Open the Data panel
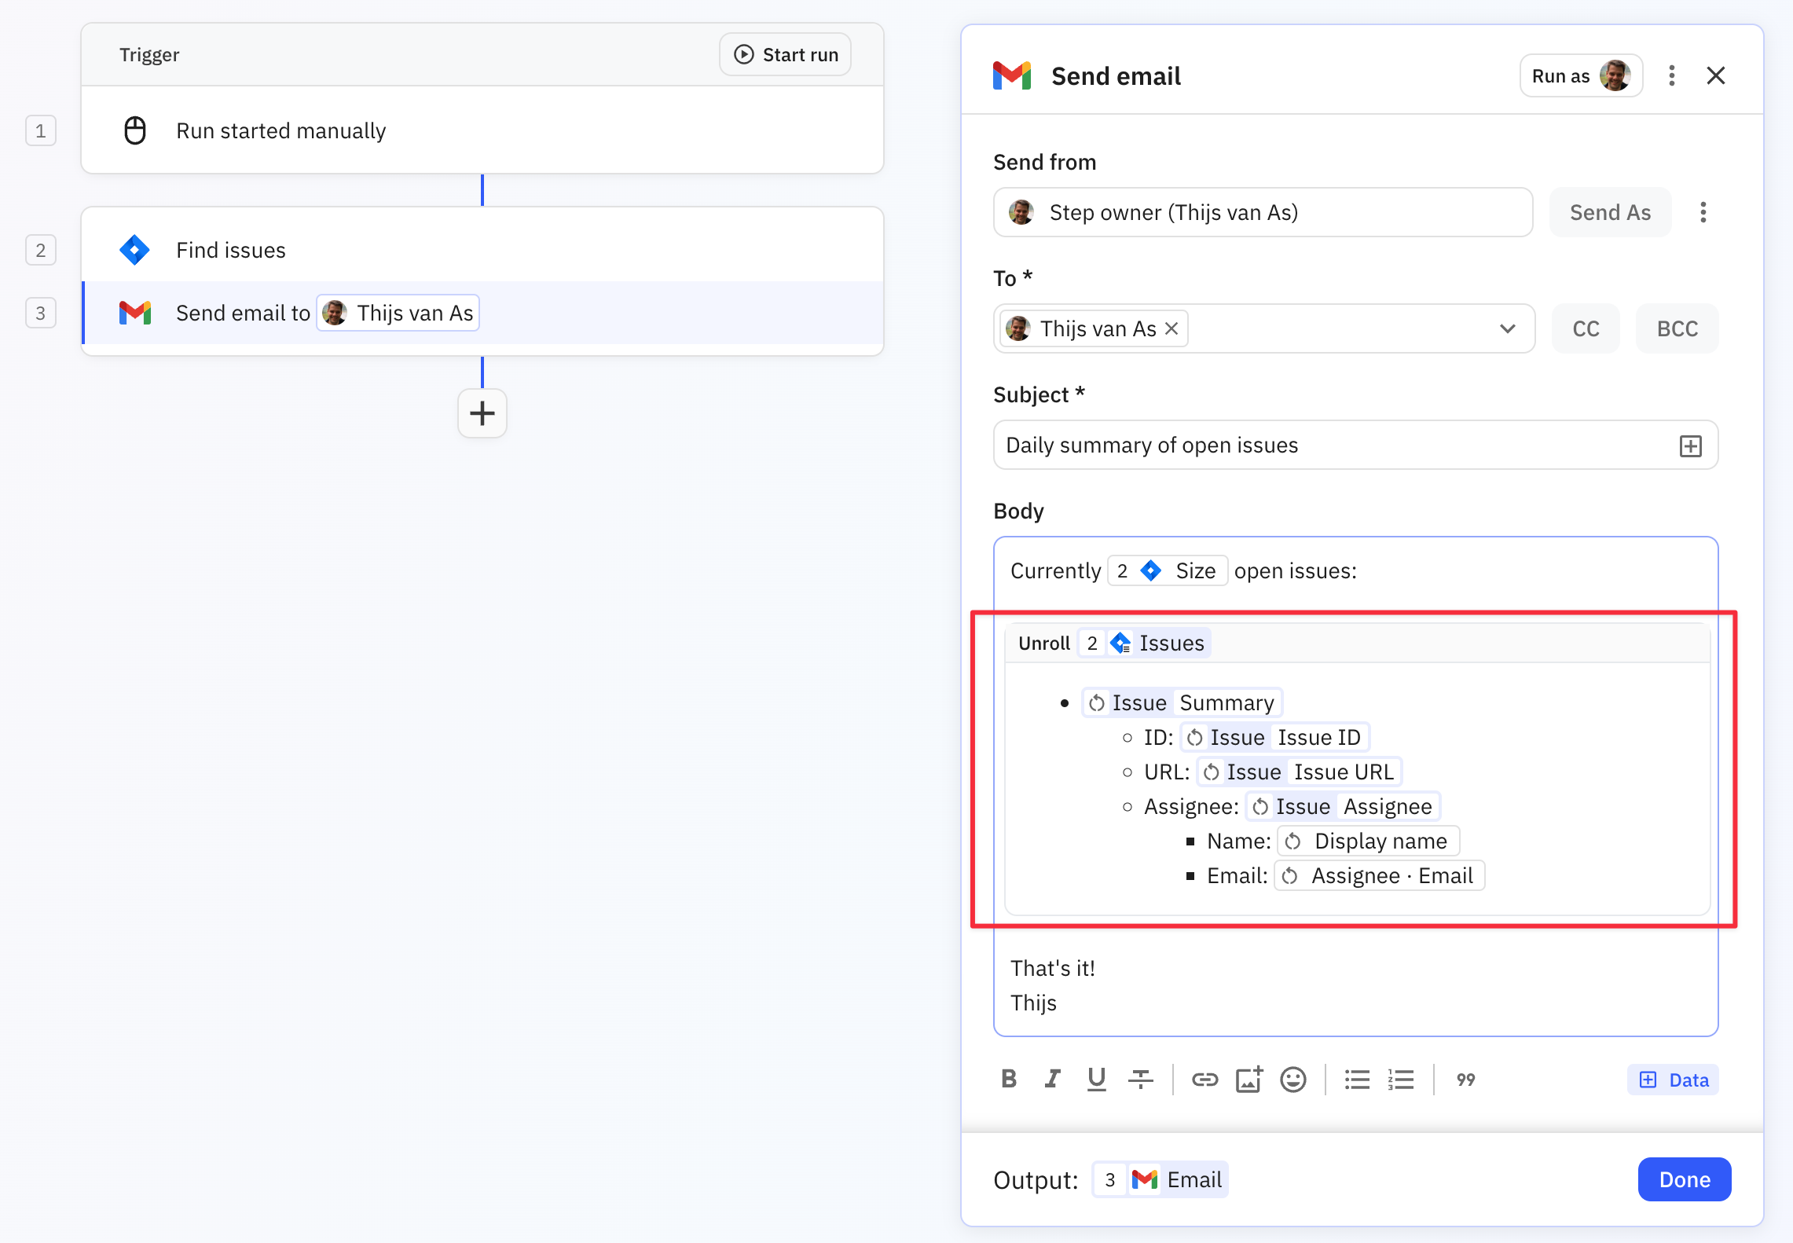 (x=1672, y=1079)
